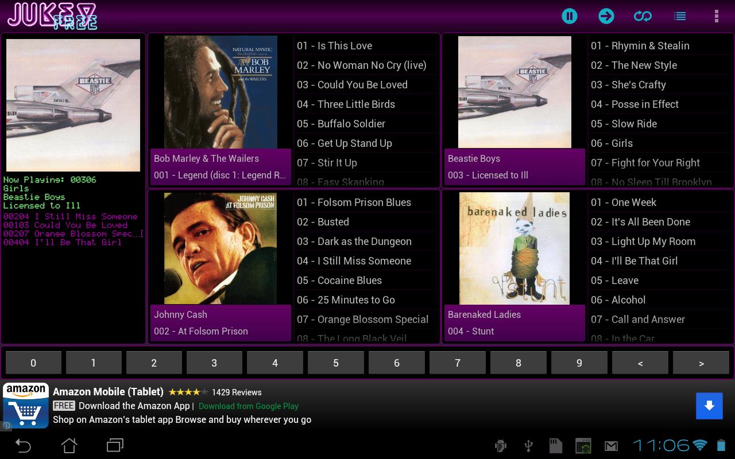Play 03 - Dark as the Dungeon
Screen dimensions: 735x459
(366, 242)
